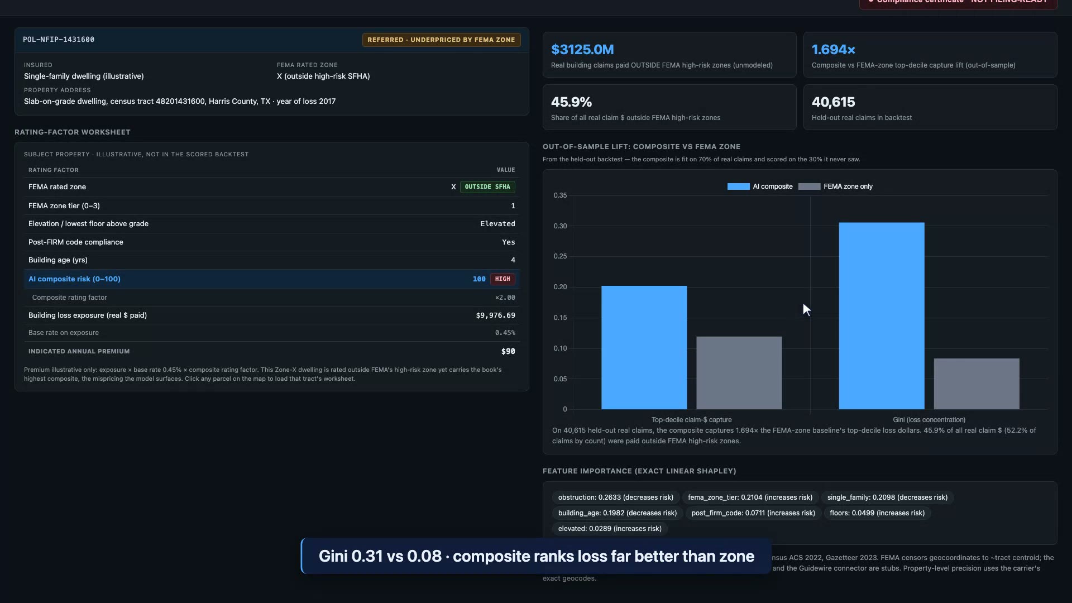Click the FEATURE IMPORTANCE (EXACT LINEAR SHAPLEY) heading
This screenshot has height=603, width=1072.
pos(639,471)
